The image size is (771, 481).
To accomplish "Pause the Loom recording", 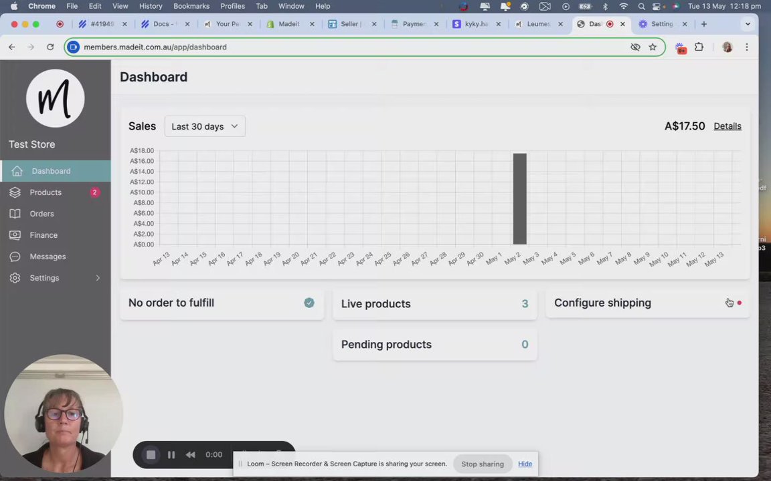I will [x=171, y=455].
